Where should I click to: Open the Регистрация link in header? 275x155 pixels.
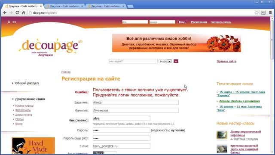click(x=199, y=22)
